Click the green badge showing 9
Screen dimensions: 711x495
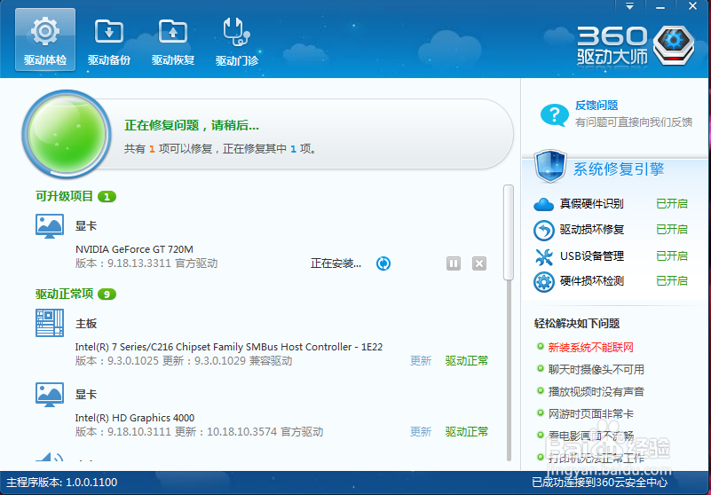(107, 295)
